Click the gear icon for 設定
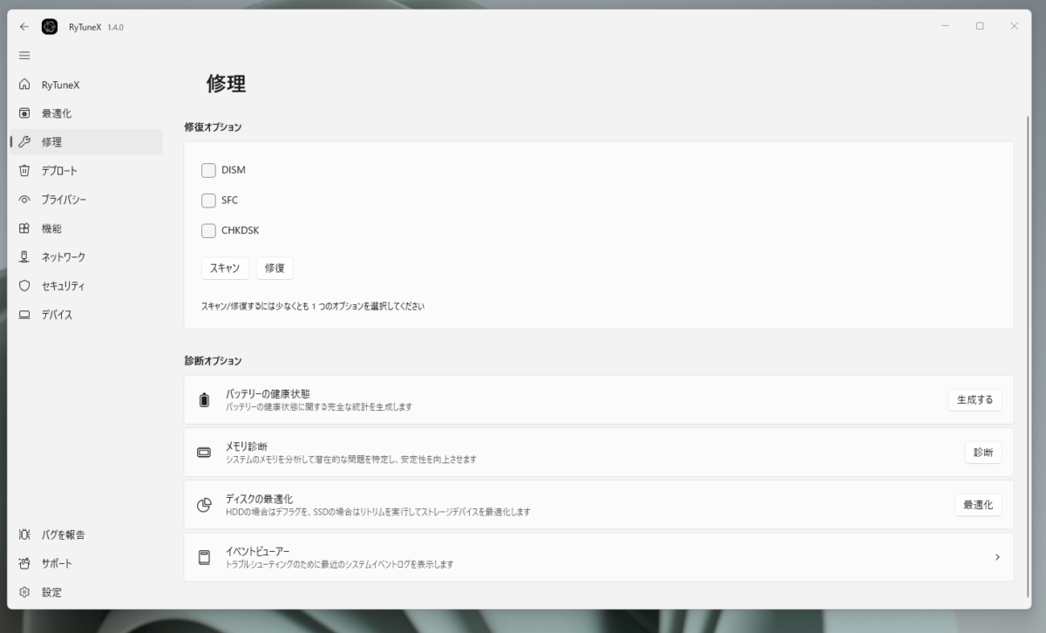The height and width of the screenshot is (633, 1046). (24, 592)
